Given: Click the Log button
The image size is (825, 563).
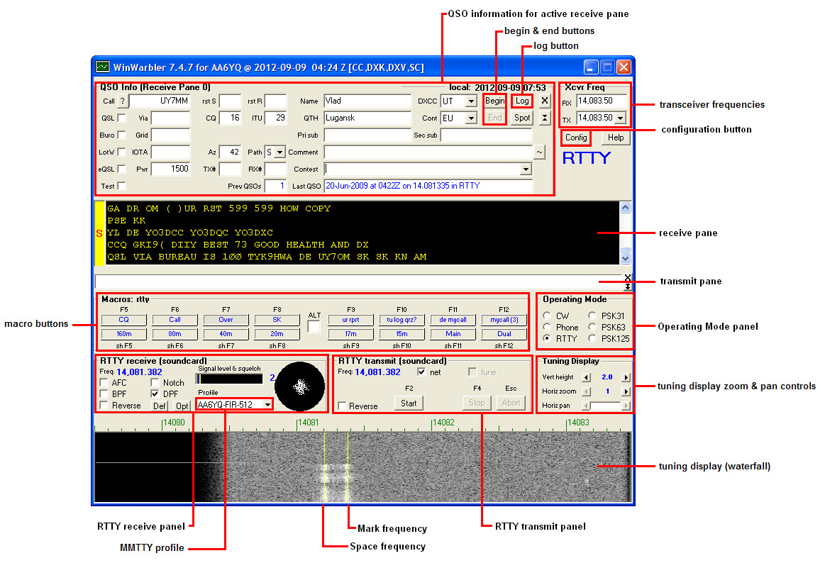Looking at the screenshot, I should (522, 101).
